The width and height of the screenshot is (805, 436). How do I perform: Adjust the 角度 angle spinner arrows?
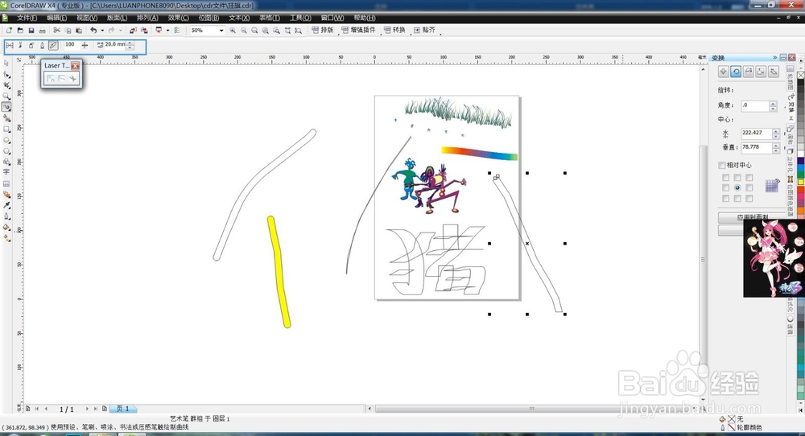(773, 105)
